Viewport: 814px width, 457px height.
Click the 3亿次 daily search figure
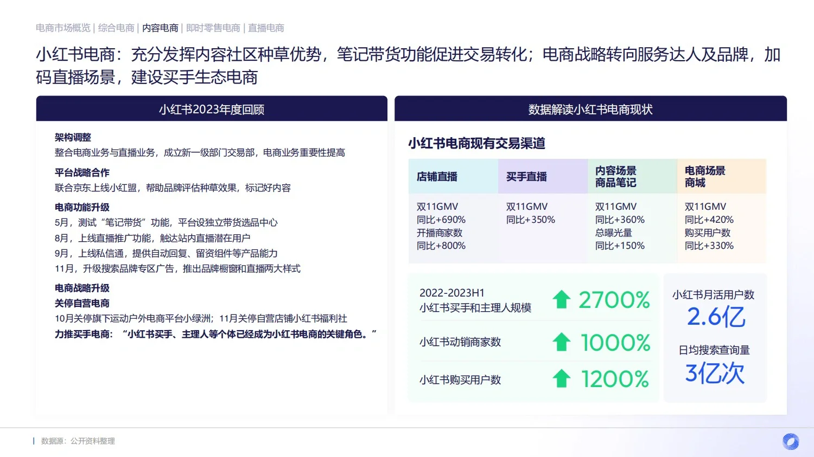tap(715, 374)
